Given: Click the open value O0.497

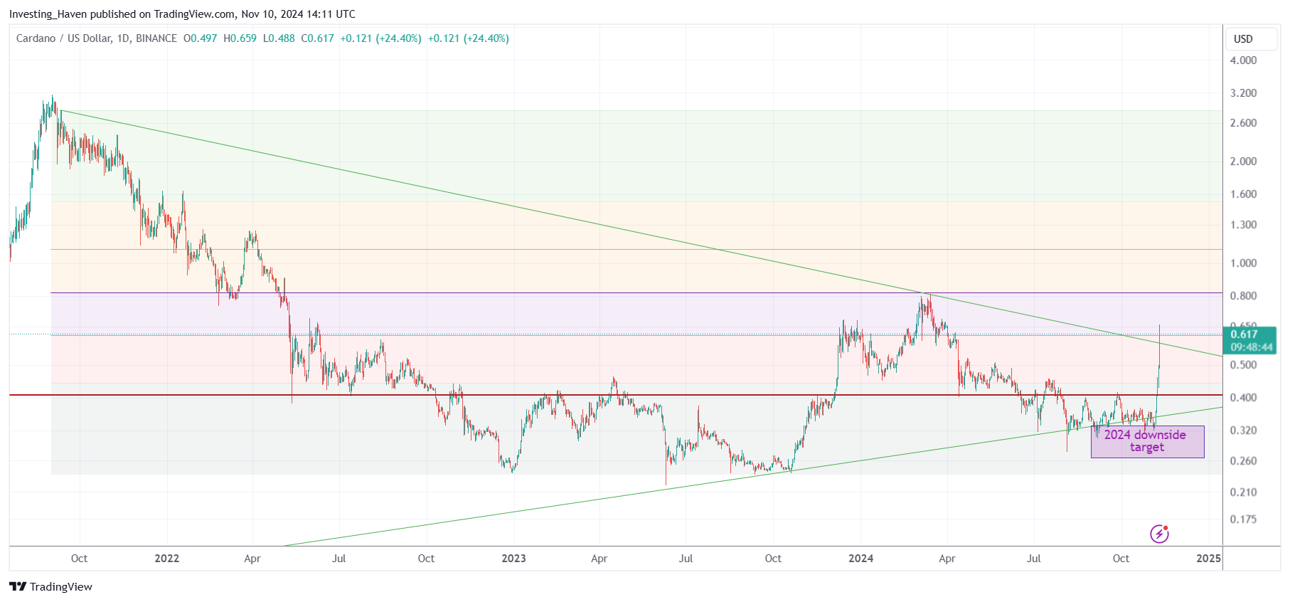Looking at the screenshot, I should click(x=201, y=38).
